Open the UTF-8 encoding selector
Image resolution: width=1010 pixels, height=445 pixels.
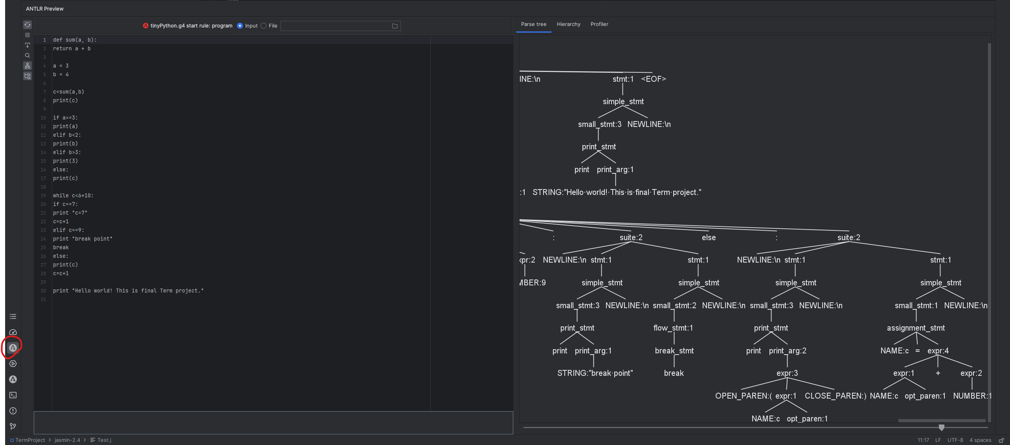pyautogui.click(x=955, y=440)
